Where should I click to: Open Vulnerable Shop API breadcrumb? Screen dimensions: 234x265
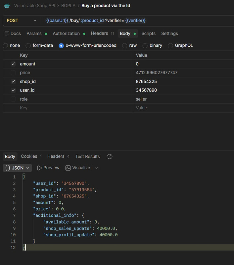coord(35,6)
